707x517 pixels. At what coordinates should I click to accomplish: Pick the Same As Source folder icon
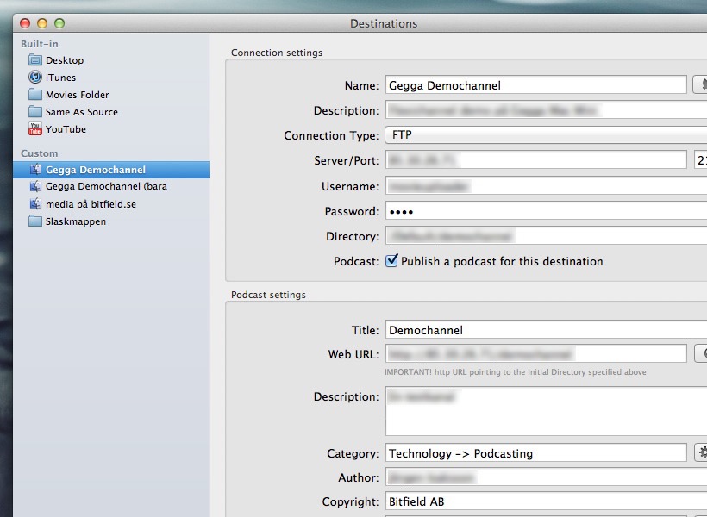(35, 112)
